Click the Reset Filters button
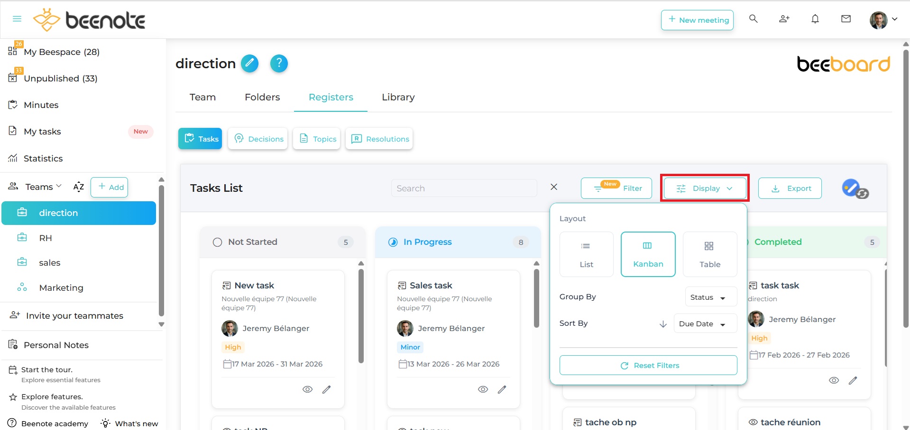This screenshot has height=430, width=910. click(x=648, y=365)
